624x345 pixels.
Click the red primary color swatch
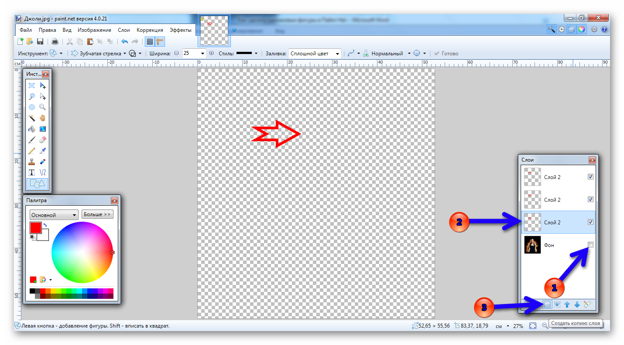pos(35,227)
